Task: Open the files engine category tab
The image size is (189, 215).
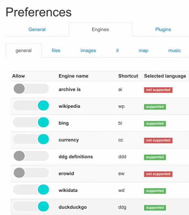Action: point(56,50)
